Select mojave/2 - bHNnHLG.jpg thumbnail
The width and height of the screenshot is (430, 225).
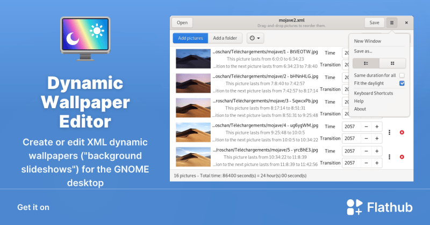pyautogui.click(x=193, y=84)
